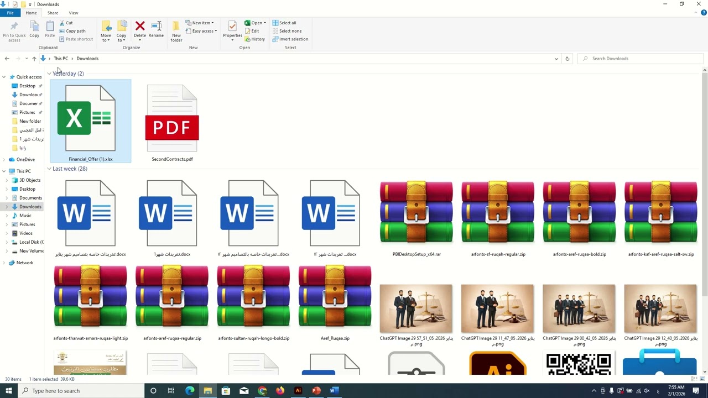The width and height of the screenshot is (708, 398).
Task: Open recent locations dropdown arrow
Action: point(26,59)
